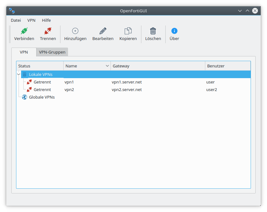This screenshot has height=212, width=267.
Task: Open the Über info icon
Action: click(174, 31)
